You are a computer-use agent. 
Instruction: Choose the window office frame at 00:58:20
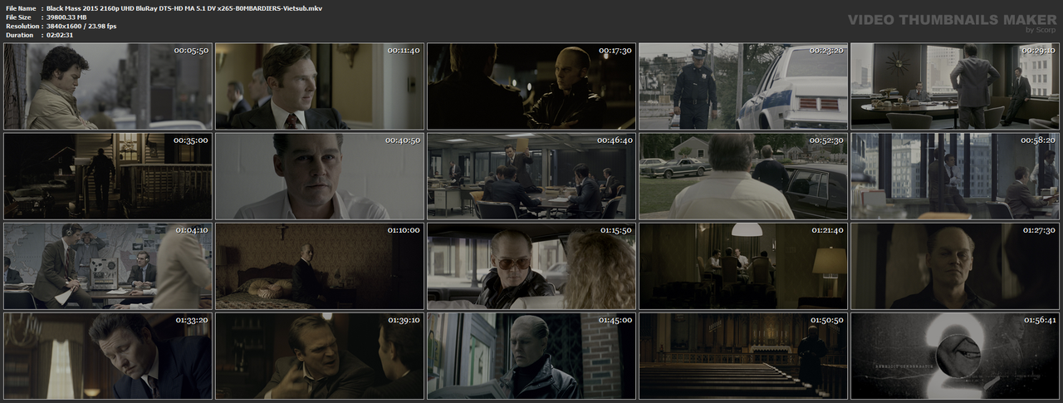955,176
